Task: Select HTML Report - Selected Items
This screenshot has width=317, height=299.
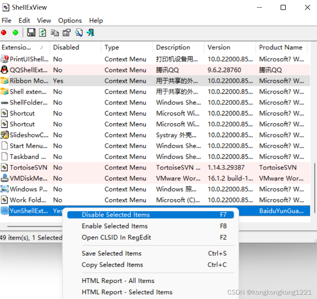Action: coord(150,292)
